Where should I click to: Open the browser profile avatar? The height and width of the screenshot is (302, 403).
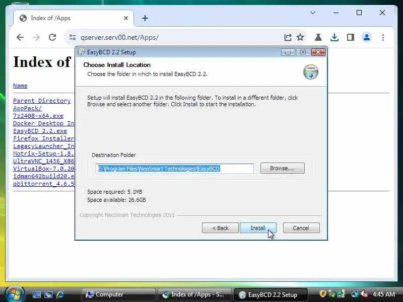point(367,37)
